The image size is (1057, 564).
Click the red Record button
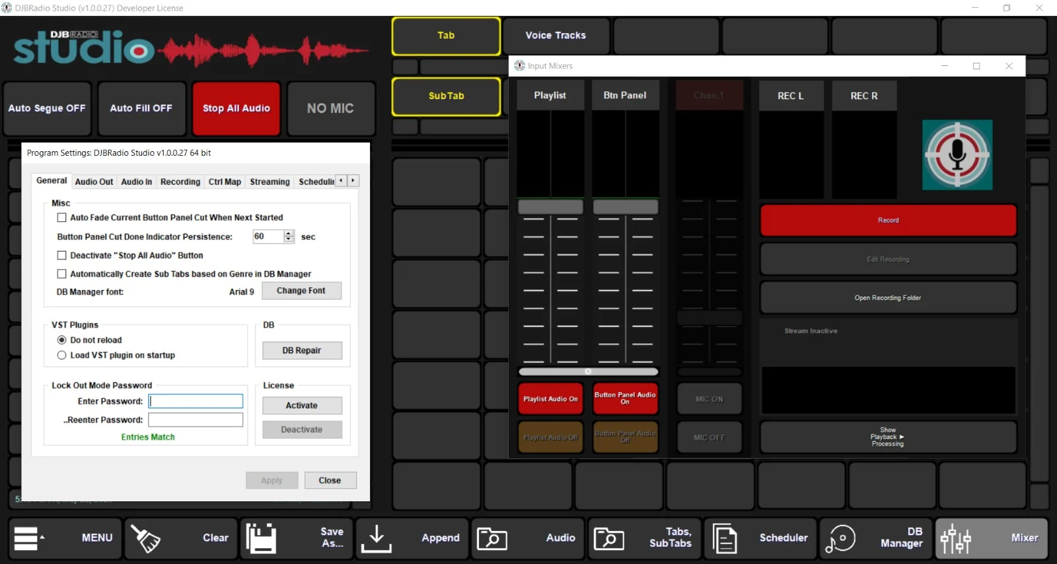(888, 221)
